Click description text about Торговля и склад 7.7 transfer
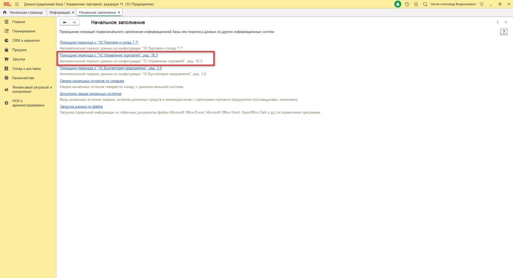The image size is (513, 278). click(122, 48)
